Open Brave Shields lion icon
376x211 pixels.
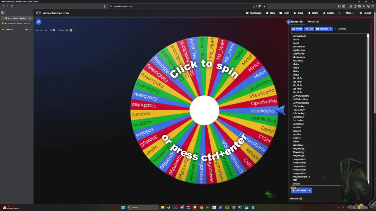click(x=260, y=6)
